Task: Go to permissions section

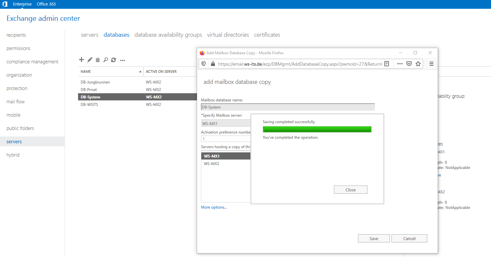Action: click(19, 48)
